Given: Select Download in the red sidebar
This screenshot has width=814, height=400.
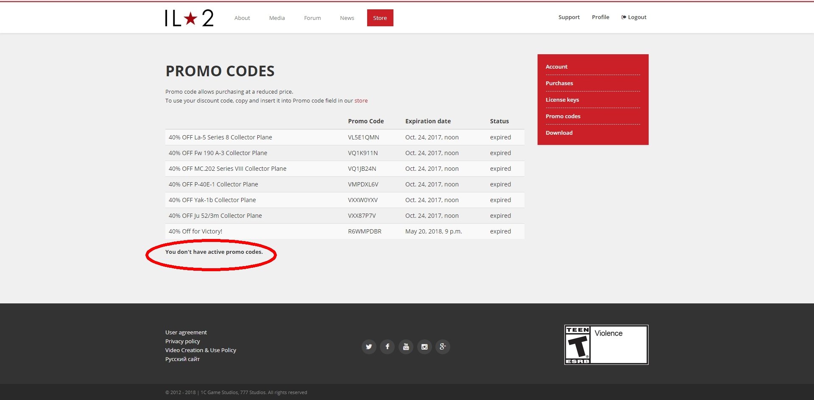Looking at the screenshot, I should pyautogui.click(x=559, y=133).
